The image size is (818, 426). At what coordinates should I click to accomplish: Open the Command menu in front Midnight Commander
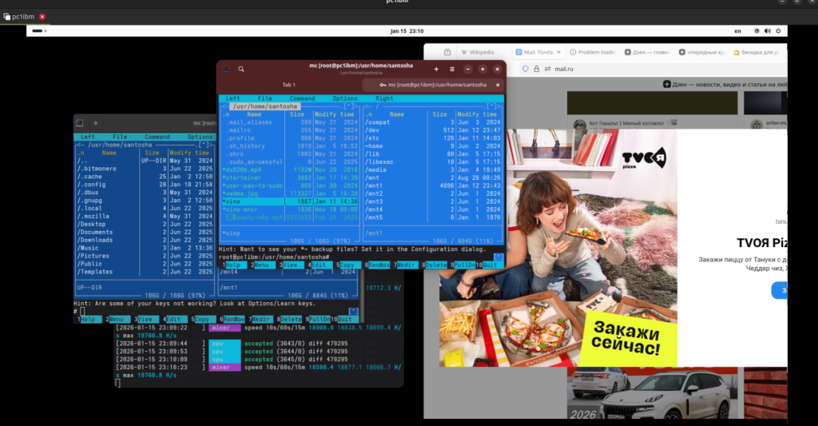(x=302, y=98)
